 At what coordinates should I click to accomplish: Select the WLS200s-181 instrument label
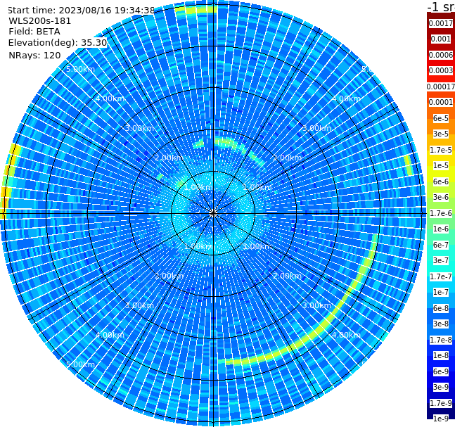tap(40, 21)
